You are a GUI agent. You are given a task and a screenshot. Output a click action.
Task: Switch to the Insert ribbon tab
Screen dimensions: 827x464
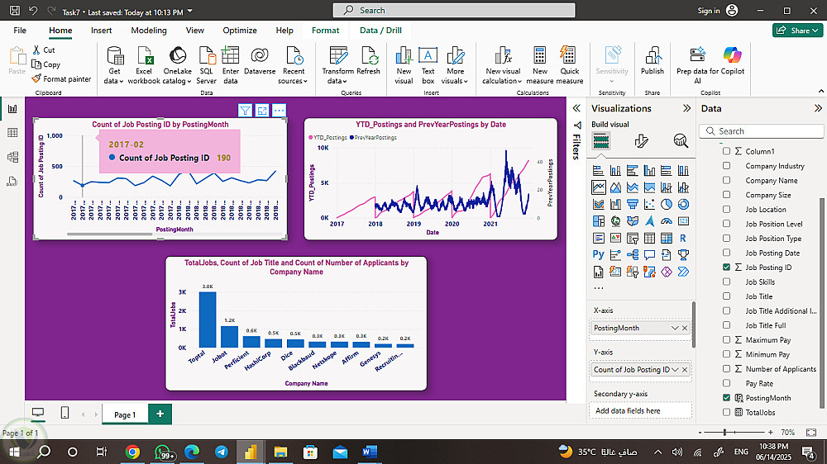101,31
